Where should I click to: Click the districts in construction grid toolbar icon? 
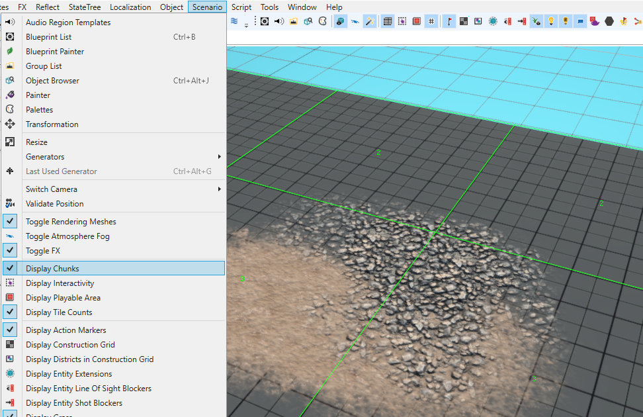tap(478, 21)
